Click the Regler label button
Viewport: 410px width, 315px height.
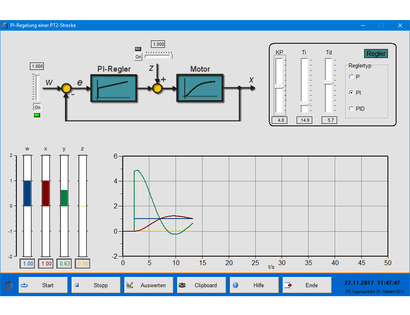(376, 54)
